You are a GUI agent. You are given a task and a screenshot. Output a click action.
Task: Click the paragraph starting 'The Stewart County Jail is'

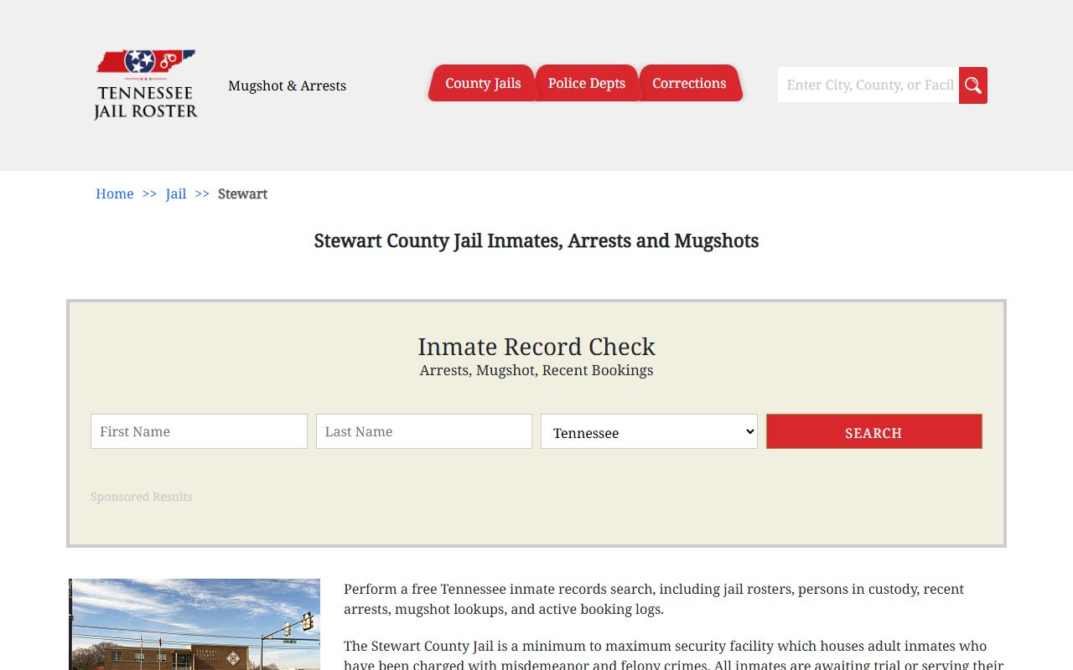[674, 656]
